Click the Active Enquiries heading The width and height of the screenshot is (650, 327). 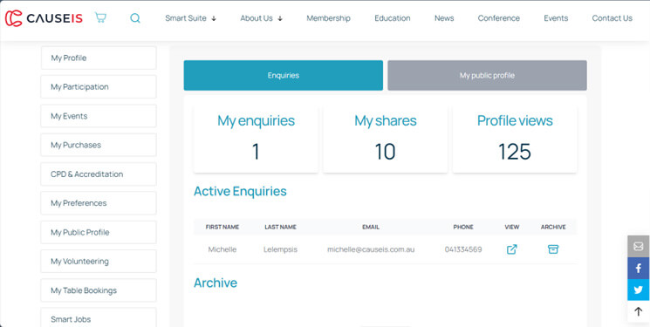(x=240, y=191)
